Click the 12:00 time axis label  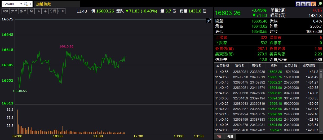[x=138, y=136]
